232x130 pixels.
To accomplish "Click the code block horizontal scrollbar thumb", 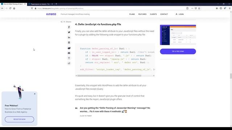I will tap(109, 75).
